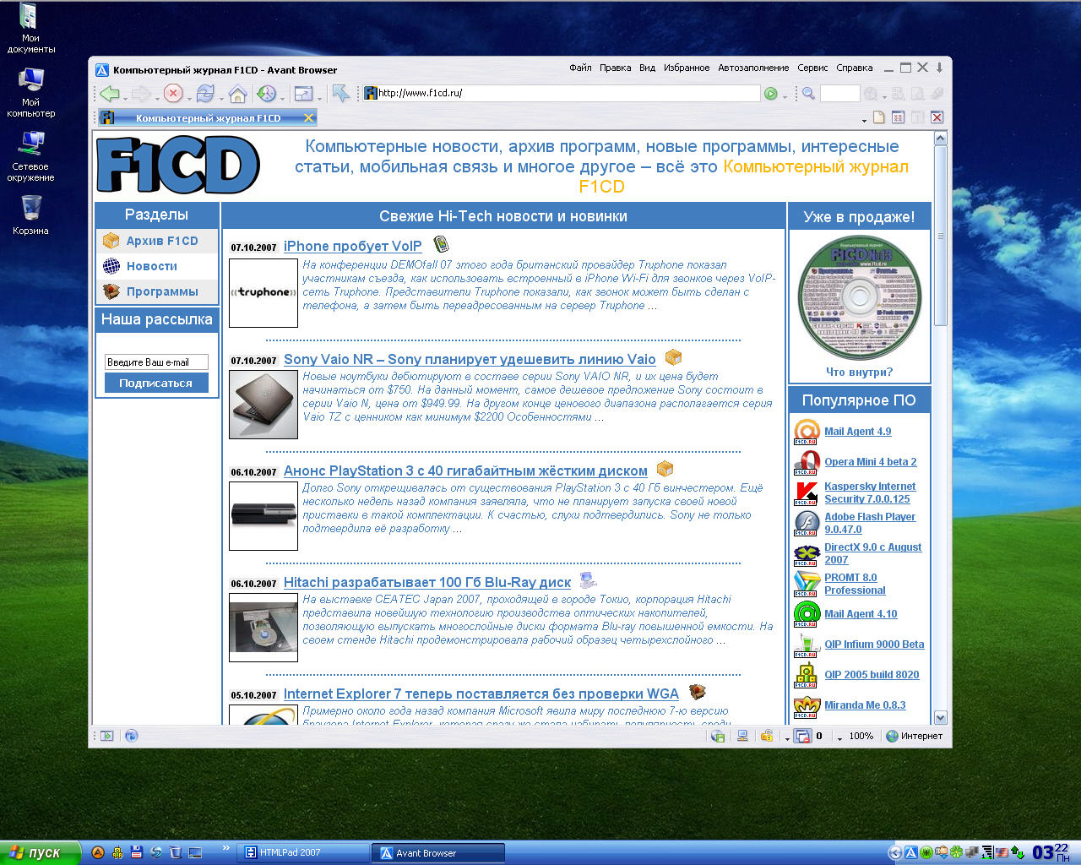The width and height of the screenshot is (1081, 865).
Task: Open the Справка menu
Action: point(854,68)
